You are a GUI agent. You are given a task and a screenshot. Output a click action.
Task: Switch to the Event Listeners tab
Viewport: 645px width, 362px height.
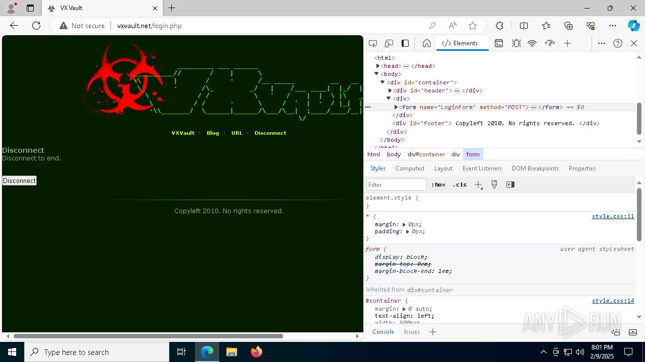pos(482,168)
